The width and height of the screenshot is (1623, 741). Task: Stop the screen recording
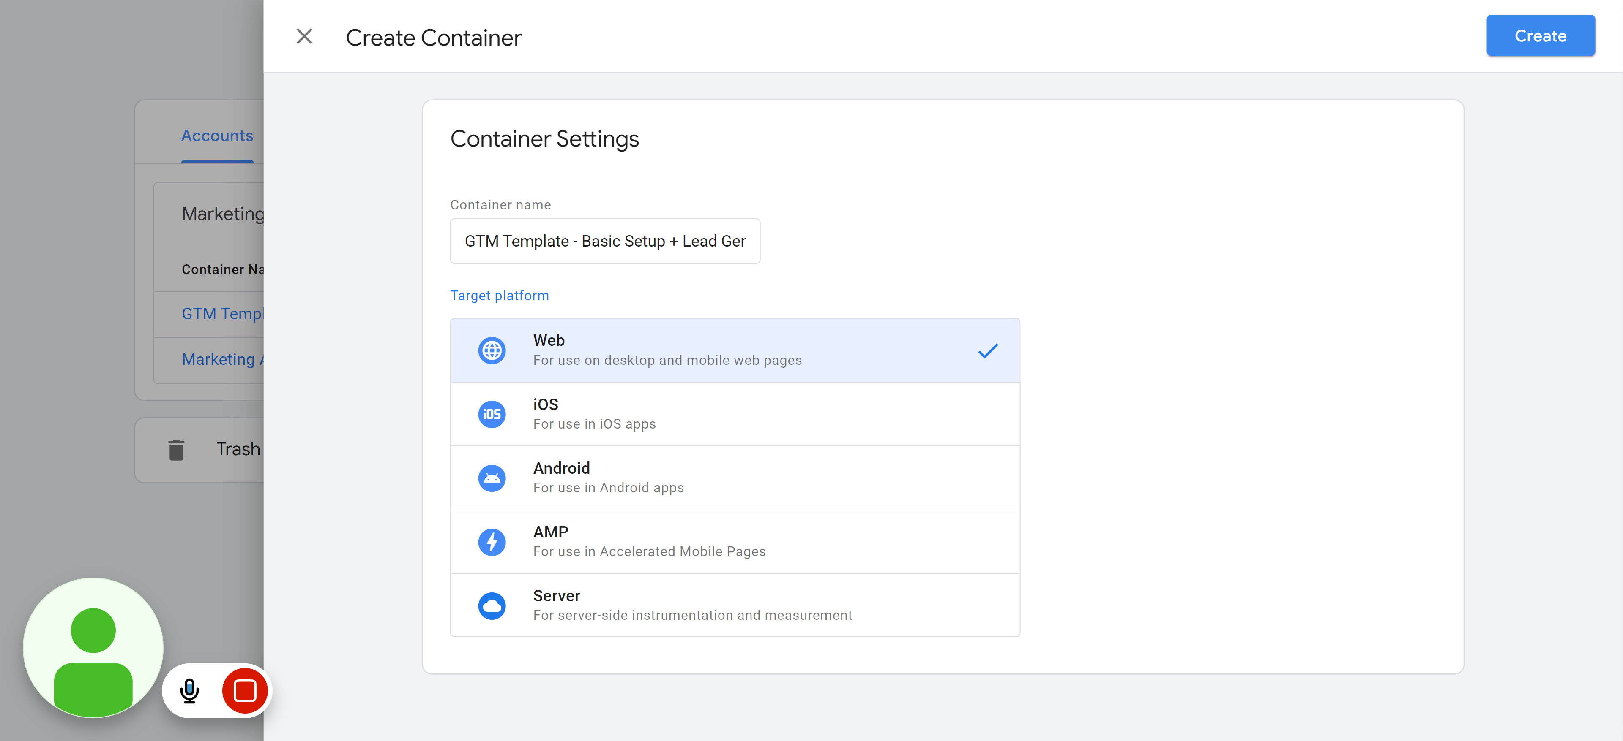pyautogui.click(x=245, y=691)
